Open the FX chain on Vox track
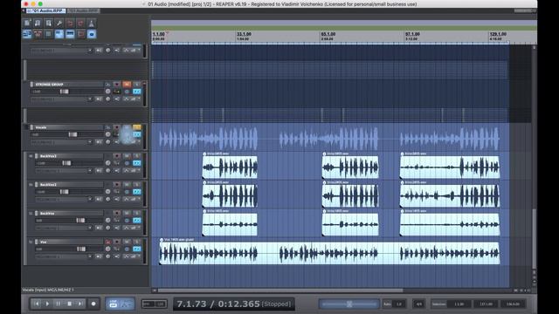The height and width of the screenshot is (314, 559). pyautogui.click(x=137, y=249)
